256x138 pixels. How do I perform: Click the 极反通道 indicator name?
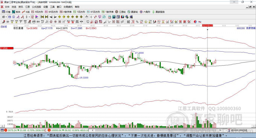pos(18,28)
